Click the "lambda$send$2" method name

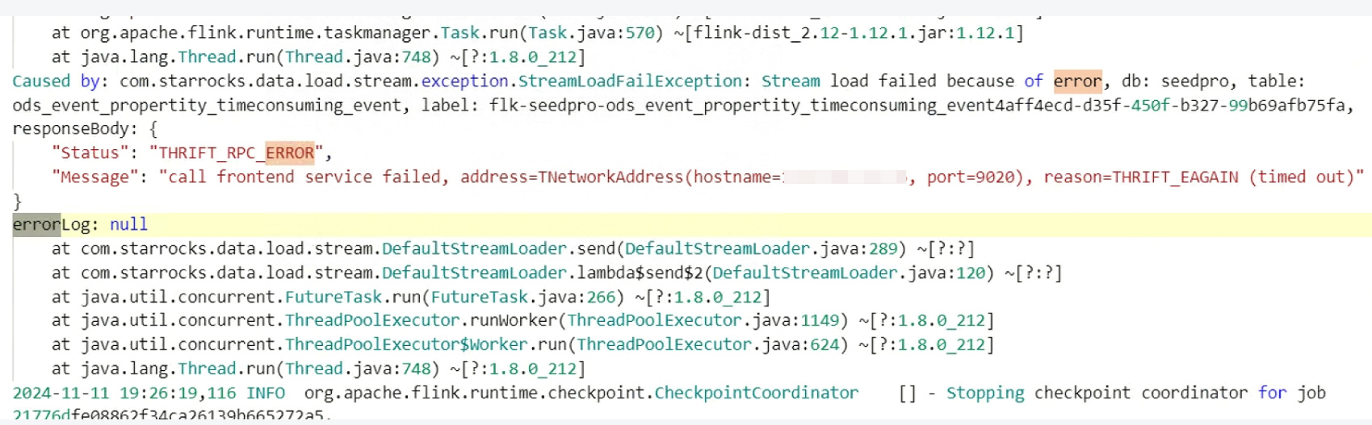tap(640, 273)
